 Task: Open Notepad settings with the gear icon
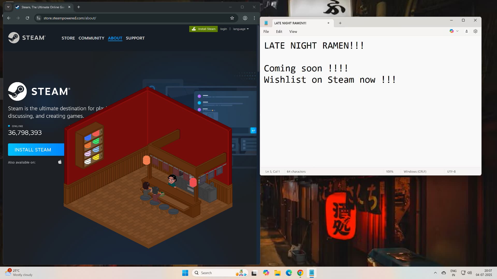tap(475, 31)
